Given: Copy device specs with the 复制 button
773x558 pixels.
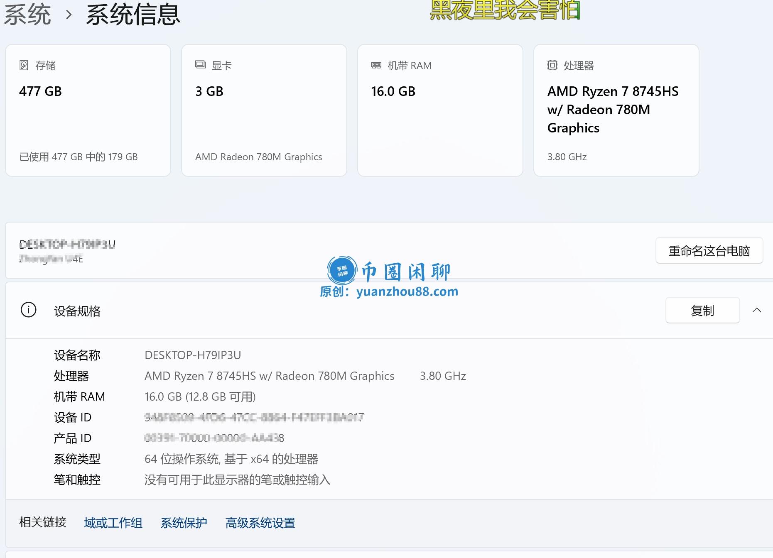Looking at the screenshot, I should pos(702,310).
